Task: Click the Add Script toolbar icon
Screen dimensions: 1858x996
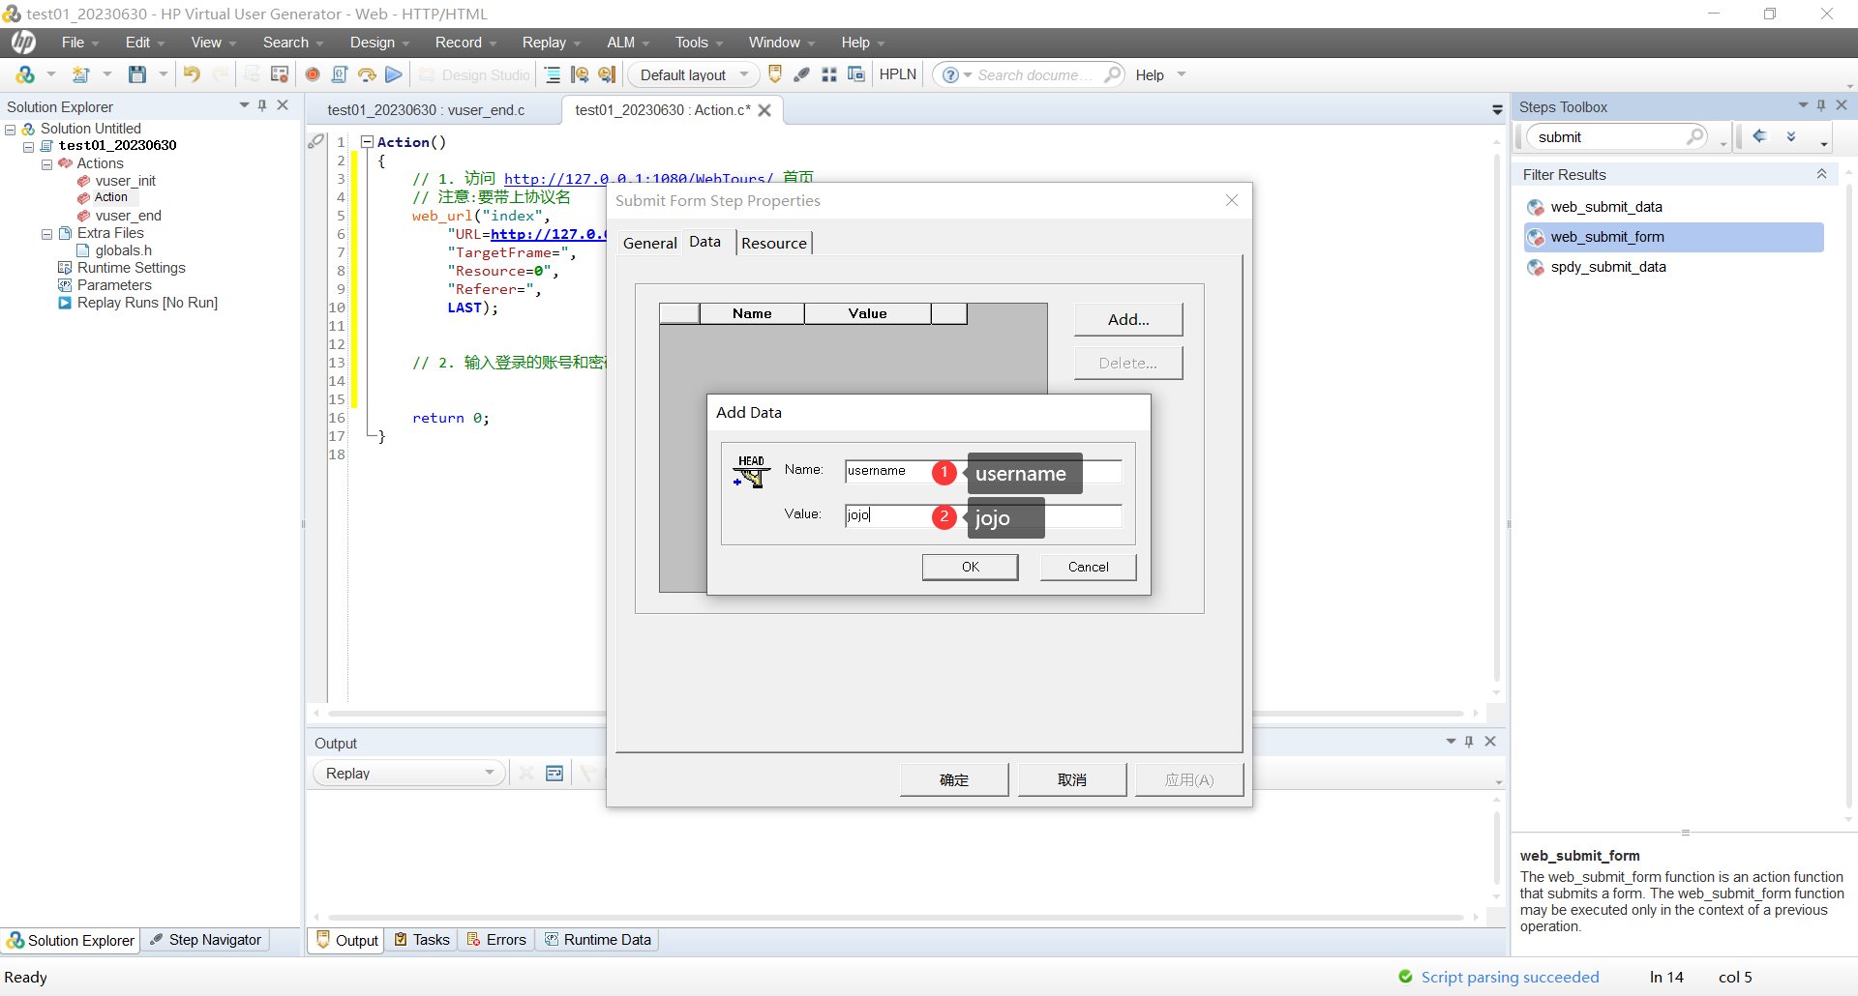Action: click(25, 74)
